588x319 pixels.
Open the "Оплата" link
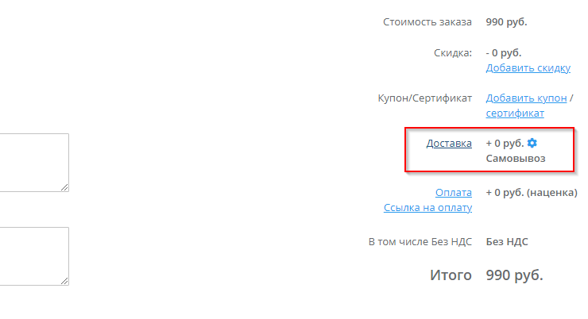(453, 193)
